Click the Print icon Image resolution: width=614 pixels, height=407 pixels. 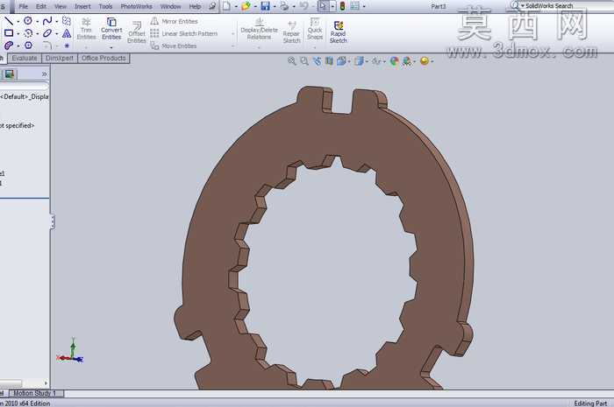[285, 6]
